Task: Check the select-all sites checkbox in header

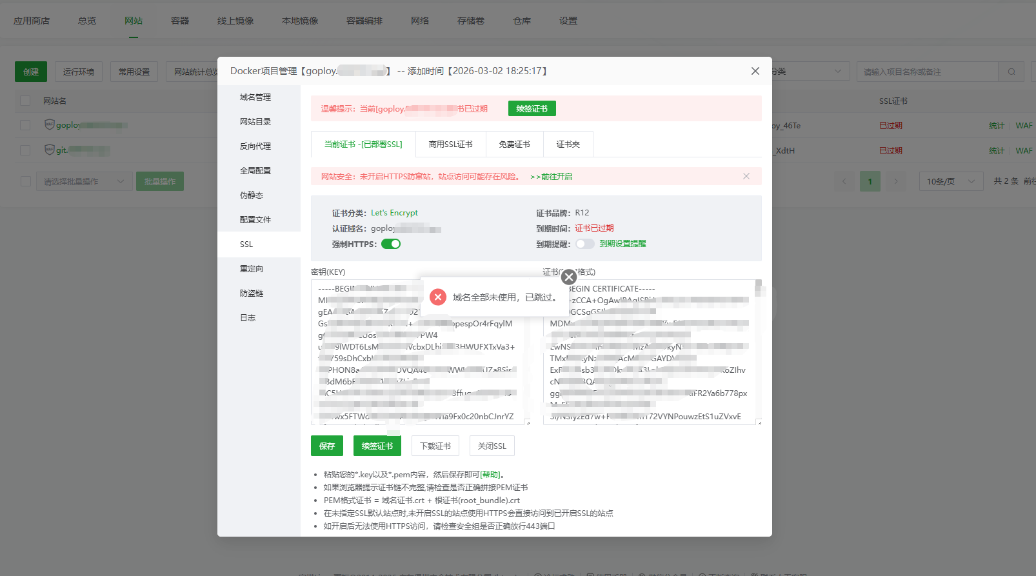Action: pos(25,101)
